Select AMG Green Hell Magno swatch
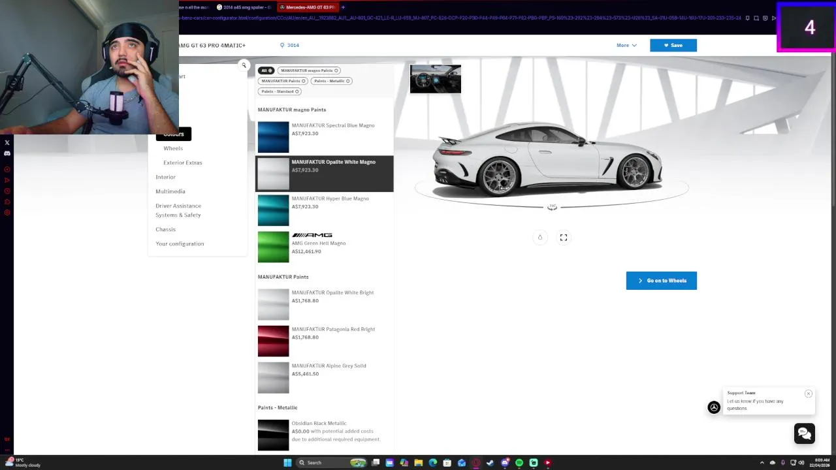 tap(273, 247)
